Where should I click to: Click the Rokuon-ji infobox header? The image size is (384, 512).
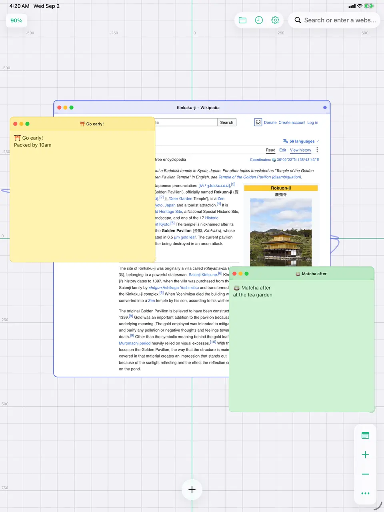281,188
